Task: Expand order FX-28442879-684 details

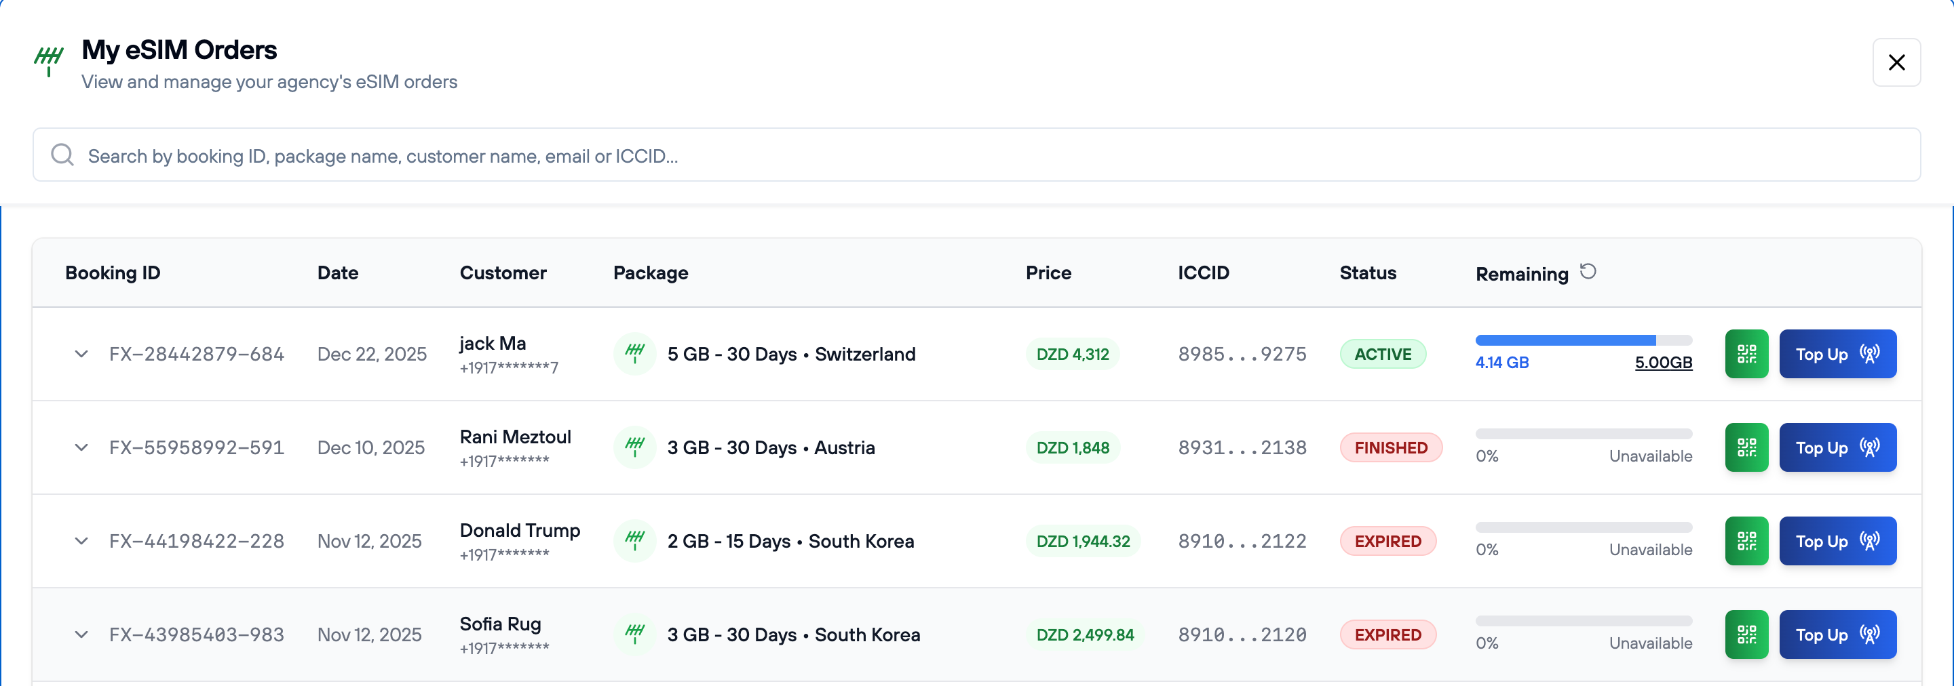Action: point(81,354)
